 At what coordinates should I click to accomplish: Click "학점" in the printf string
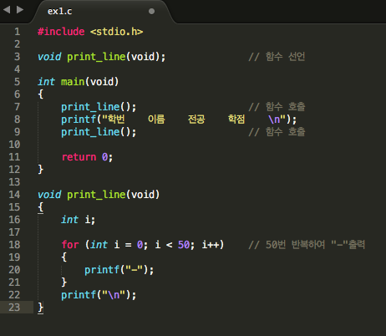point(236,120)
